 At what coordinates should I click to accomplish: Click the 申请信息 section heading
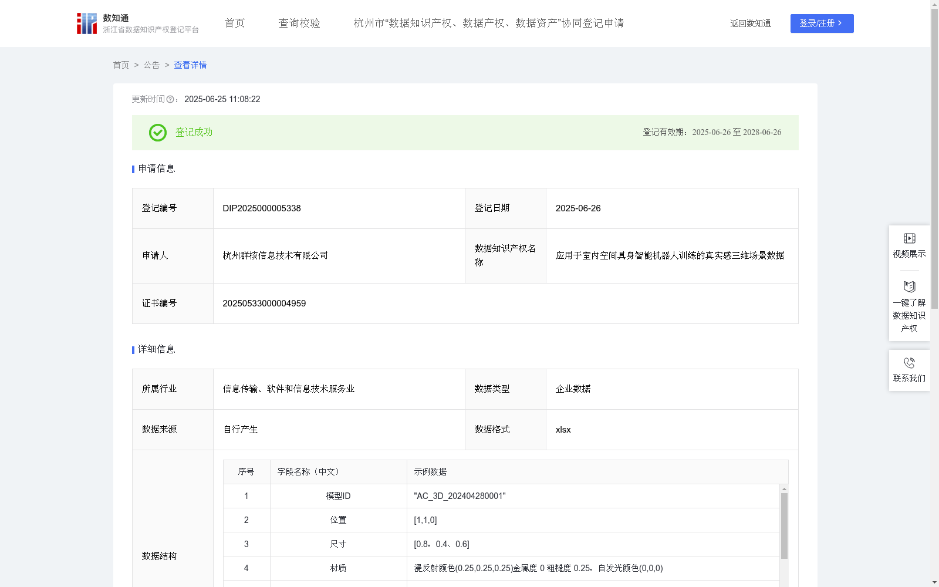156,169
